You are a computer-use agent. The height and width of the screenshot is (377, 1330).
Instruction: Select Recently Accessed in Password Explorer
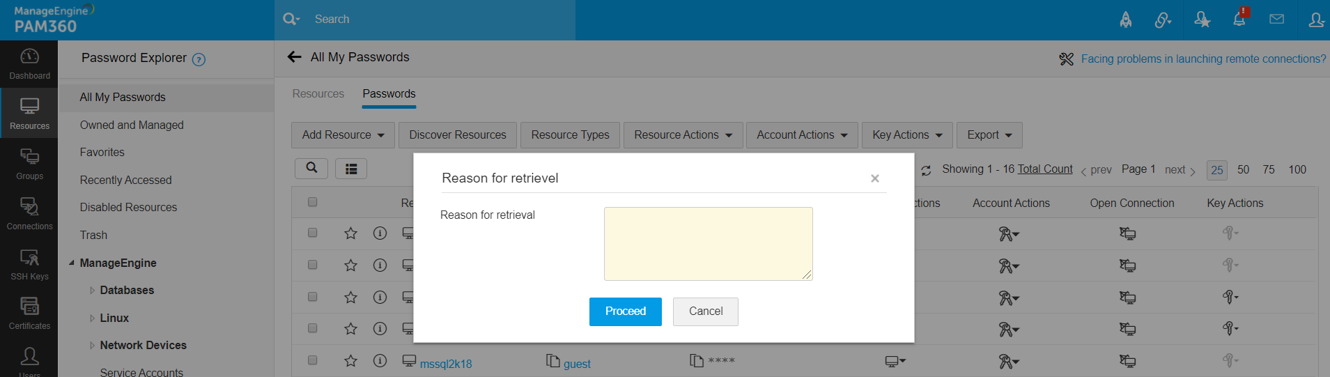tap(125, 180)
